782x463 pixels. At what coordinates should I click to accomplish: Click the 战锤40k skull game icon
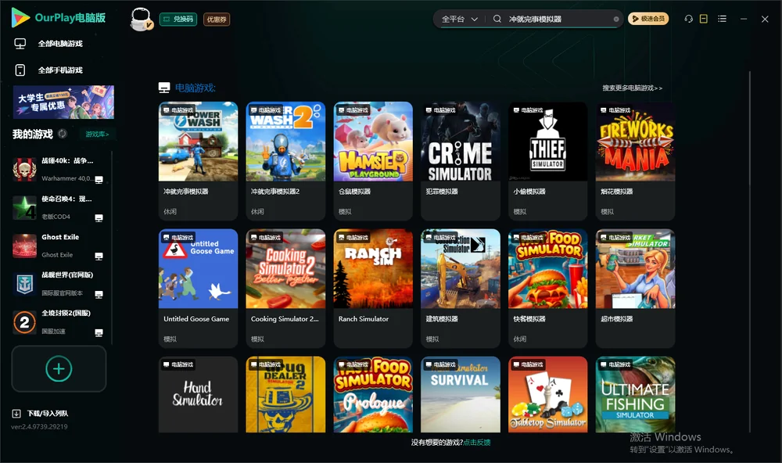coord(24,170)
